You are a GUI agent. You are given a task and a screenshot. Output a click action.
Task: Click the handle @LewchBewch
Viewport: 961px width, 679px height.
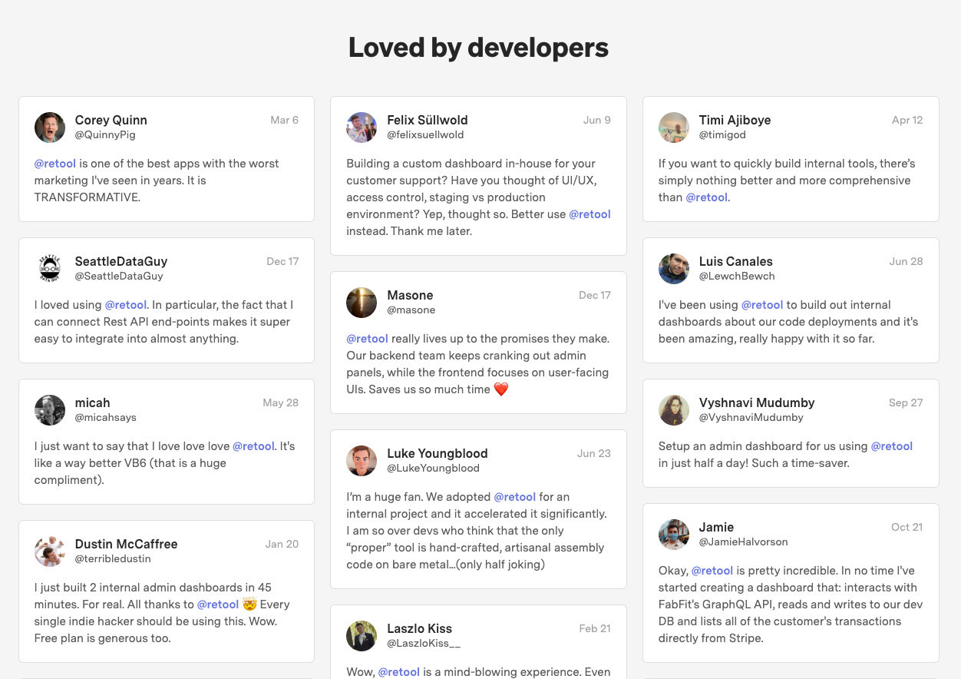pos(737,277)
